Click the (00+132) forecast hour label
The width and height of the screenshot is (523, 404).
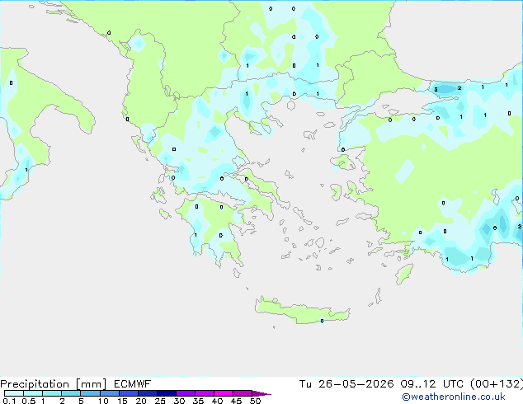point(497,384)
